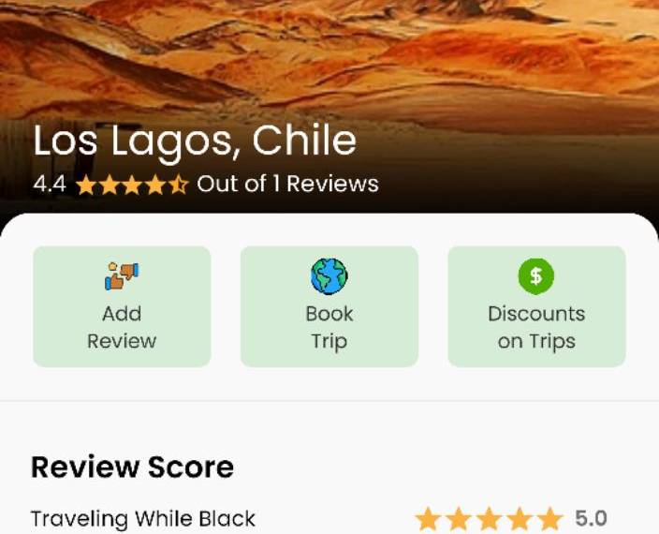Tap the green dollar sign icon
Viewport: 659px width, 534px height.
pos(535,276)
